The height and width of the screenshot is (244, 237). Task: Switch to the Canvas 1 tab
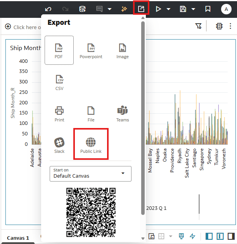(18, 238)
